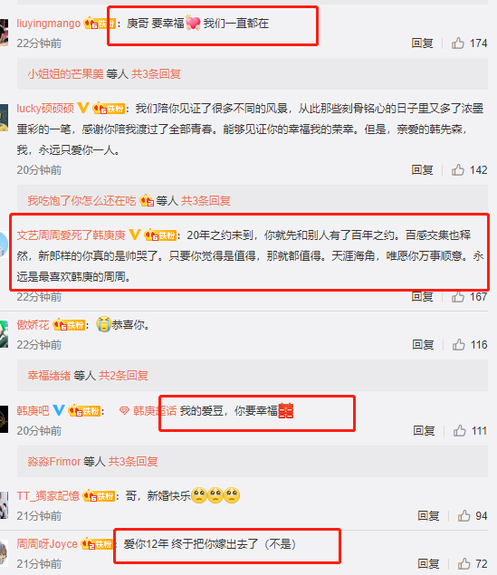Click the thumbs-up icon next to 72
Screen dimensions: 497x575
(x=464, y=563)
